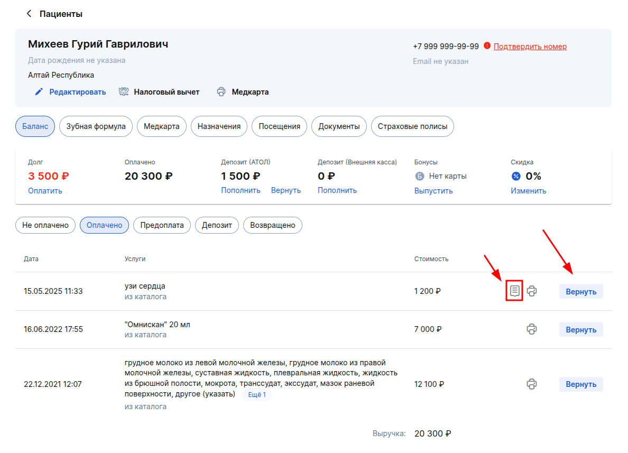Open receipt document icon for узи сердца

coord(515,291)
